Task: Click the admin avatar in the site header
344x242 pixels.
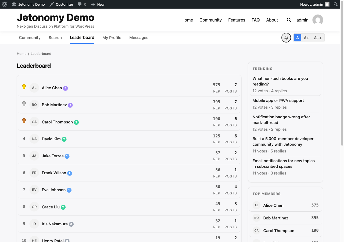Action: pyautogui.click(x=317, y=20)
